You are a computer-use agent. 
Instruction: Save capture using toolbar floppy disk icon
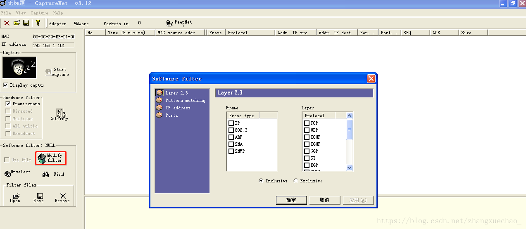[x=26, y=23]
